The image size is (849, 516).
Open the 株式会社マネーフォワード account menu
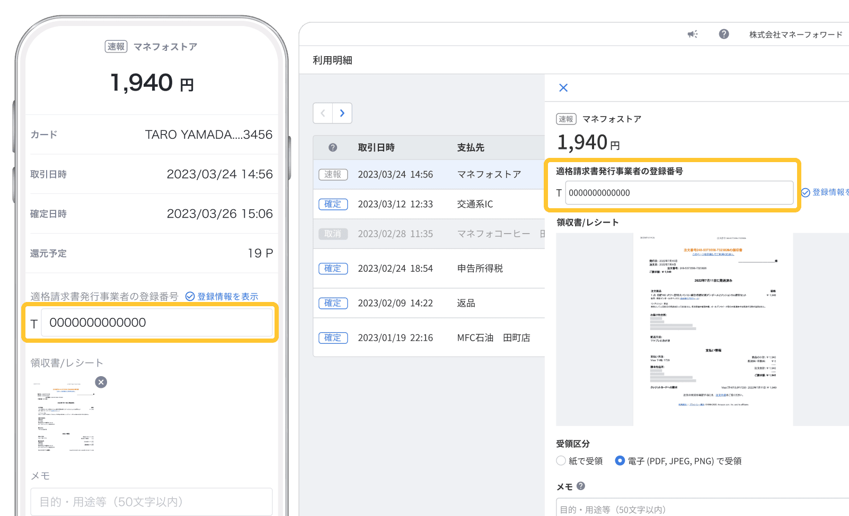pos(795,35)
